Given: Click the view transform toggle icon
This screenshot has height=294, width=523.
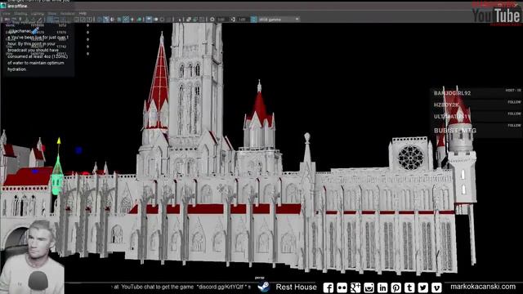Looking at the screenshot, I should point(253,20).
